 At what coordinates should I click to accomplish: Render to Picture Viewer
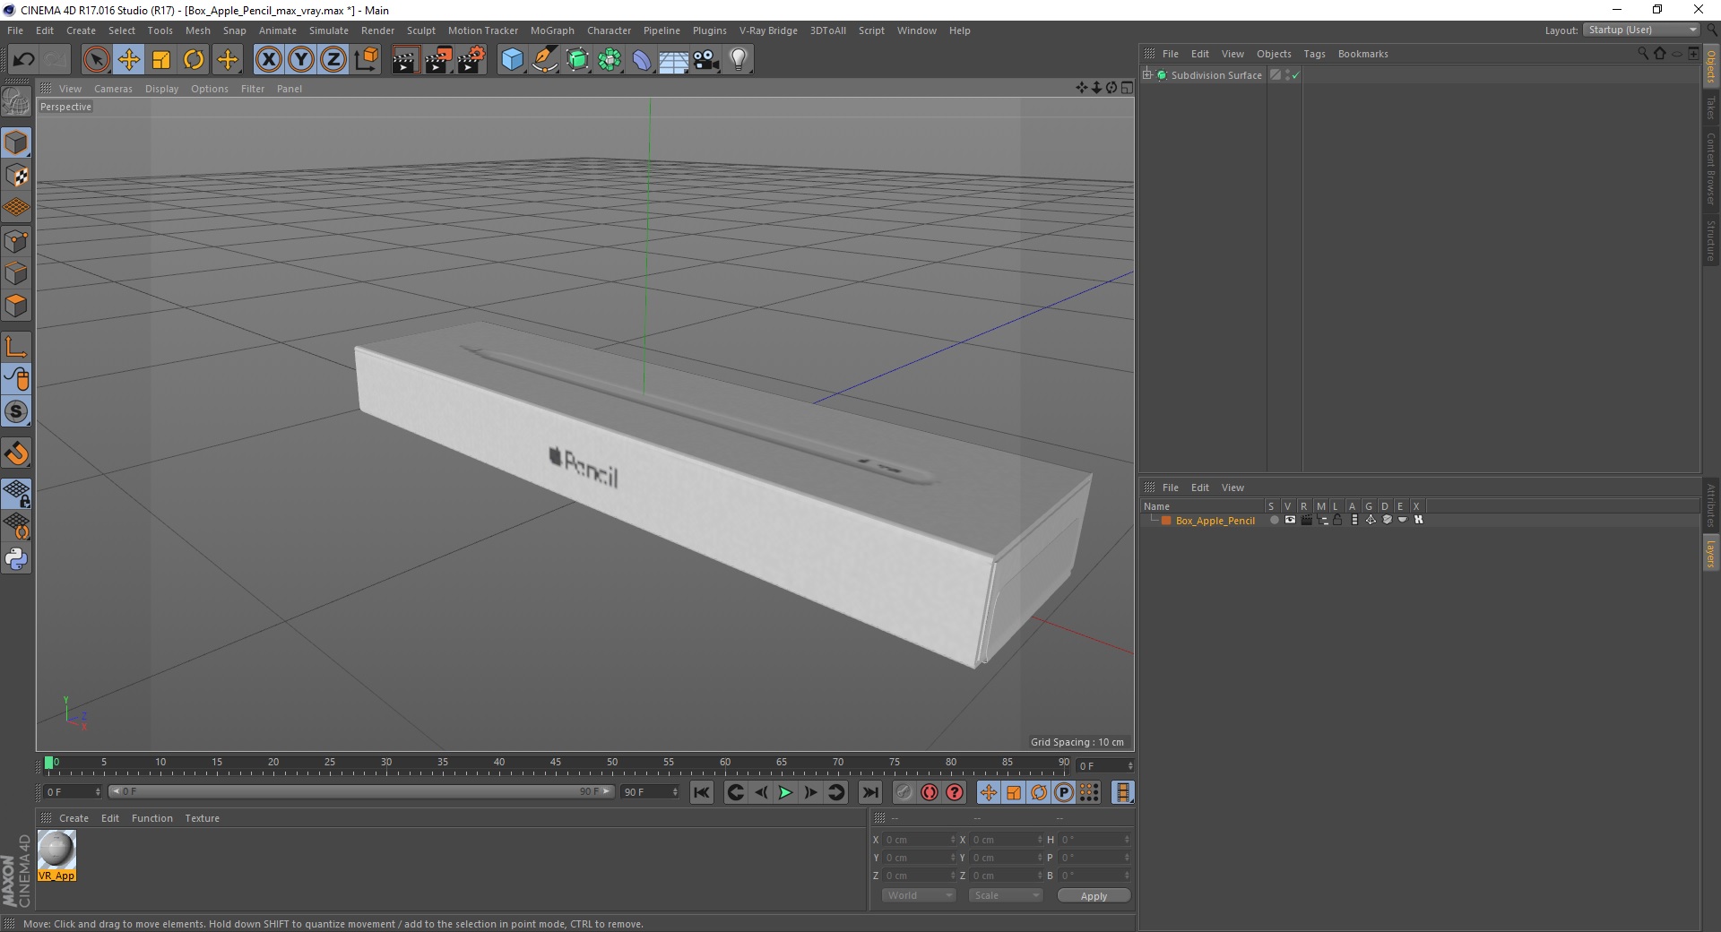click(x=438, y=60)
